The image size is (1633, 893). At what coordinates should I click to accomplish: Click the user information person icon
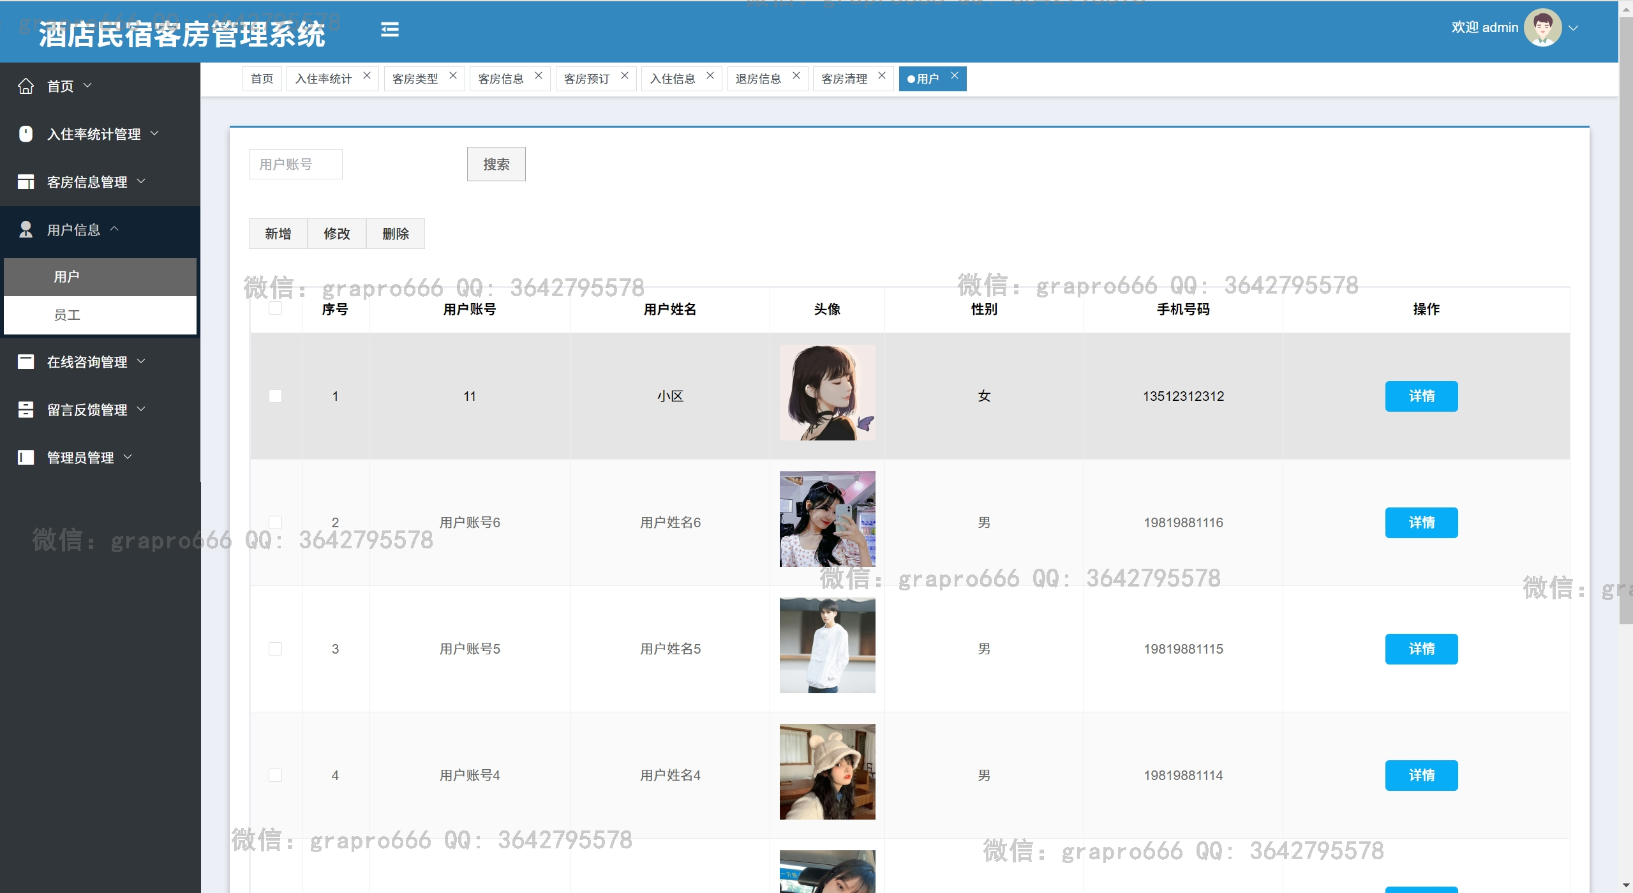pyautogui.click(x=26, y=230)
